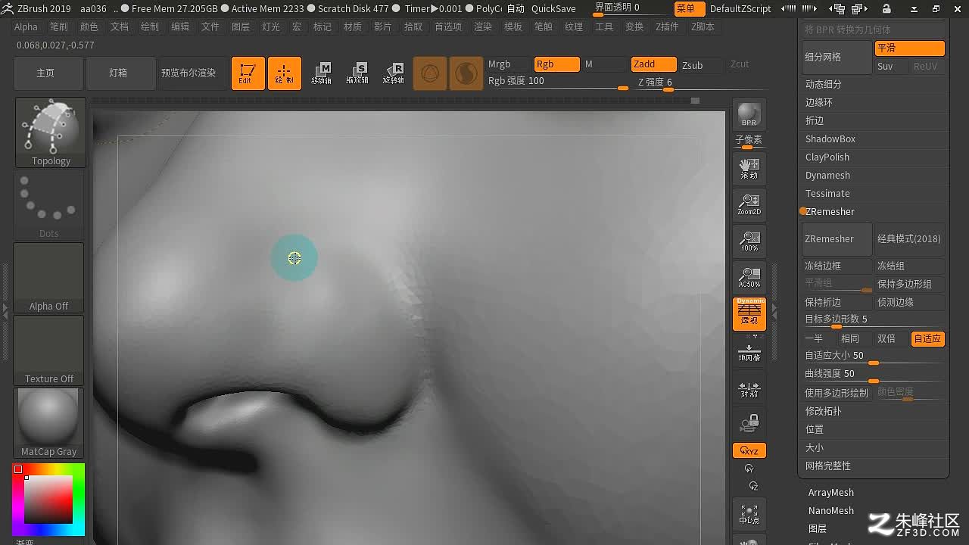Image resolution: width=969 pixels, height=545 pixels.
Task: Open the Z插件 (ZPlugin) menu
Action: click(x=668, y=26)
